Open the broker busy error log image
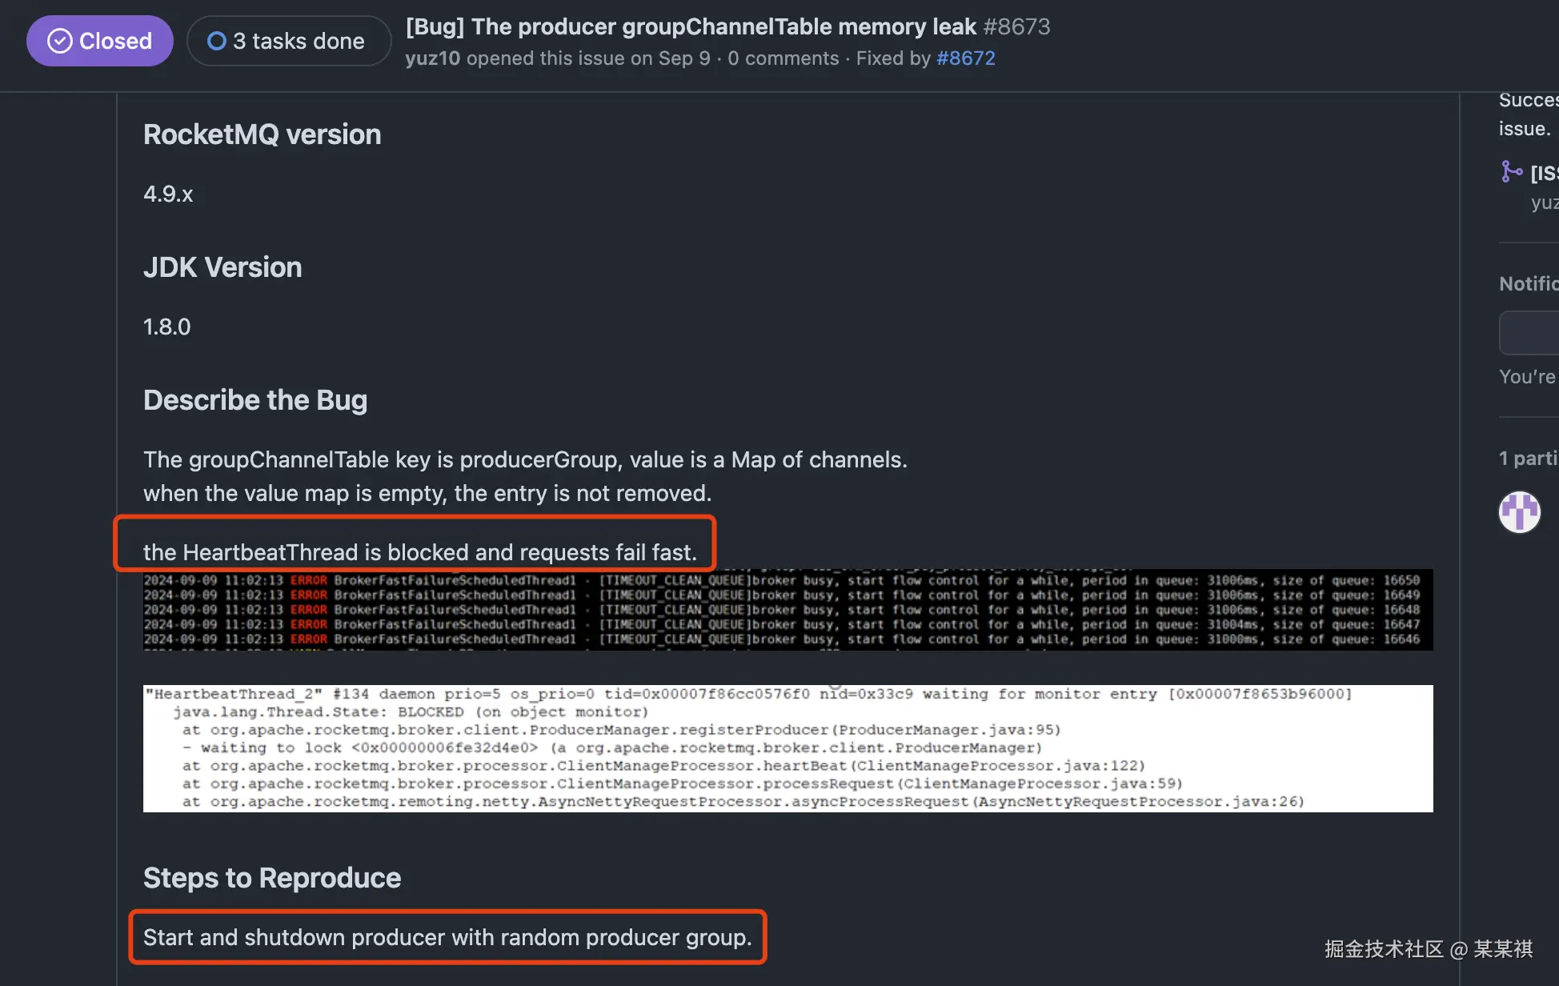 click(788, 610)
